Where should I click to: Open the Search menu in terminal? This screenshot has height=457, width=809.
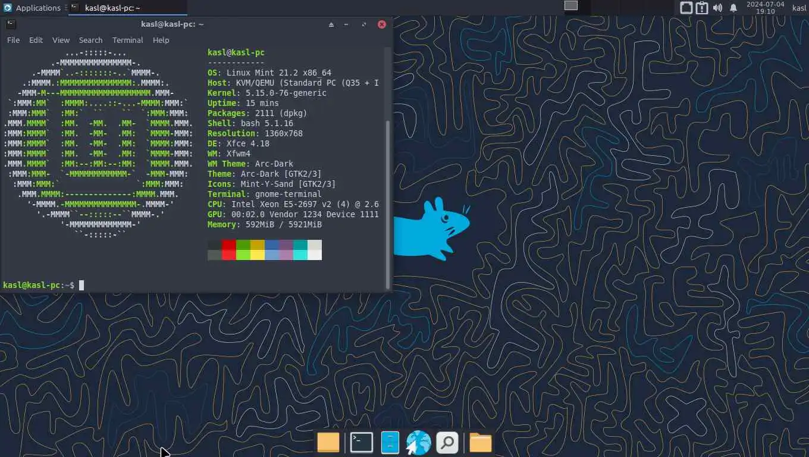click(90, 40)
